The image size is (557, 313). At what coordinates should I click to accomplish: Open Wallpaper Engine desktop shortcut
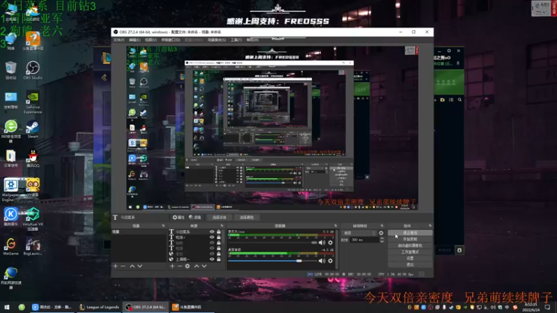point(10,190)
